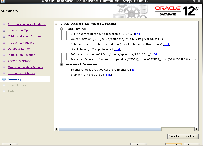Edit the Oracle base path
The height and width of the screenshot is (146, 203).
117,49
